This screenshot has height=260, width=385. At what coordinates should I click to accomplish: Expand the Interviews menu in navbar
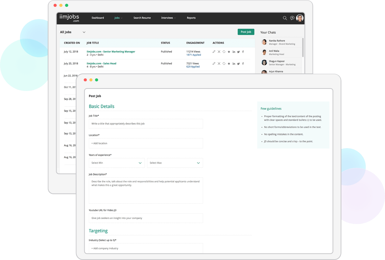tap(168, 18)
